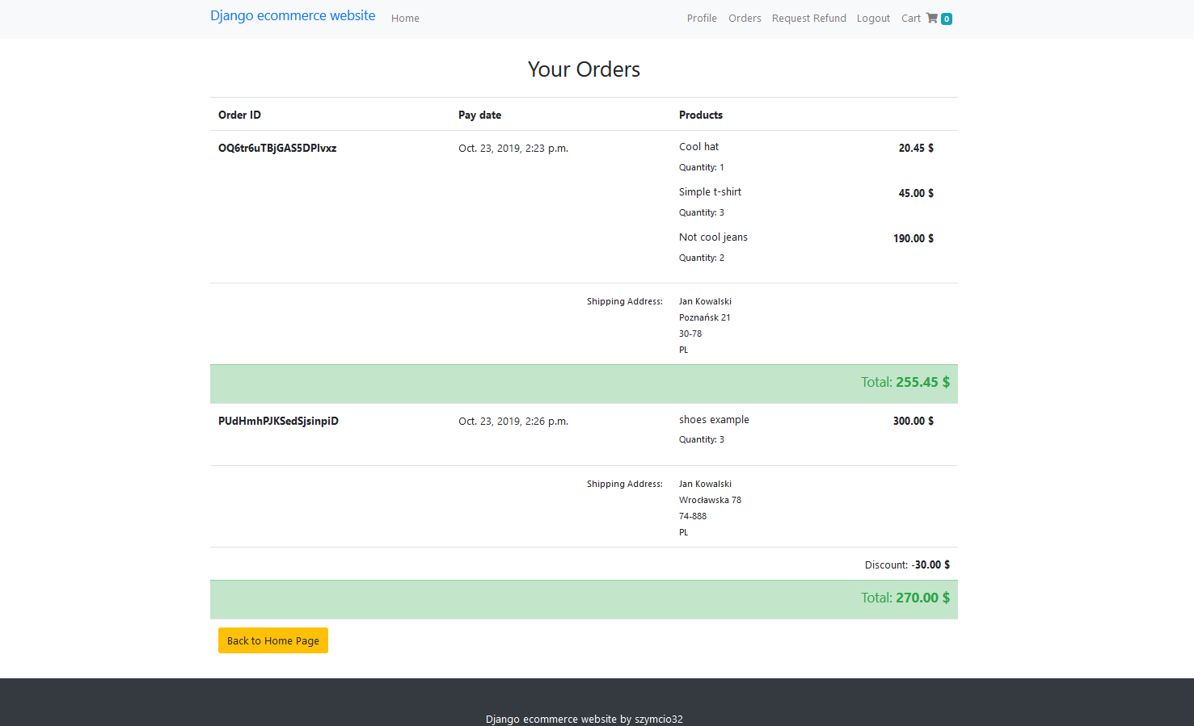Open the Orders navigation item
This screenshot has width=1194, height=726.
coord(745,18)
